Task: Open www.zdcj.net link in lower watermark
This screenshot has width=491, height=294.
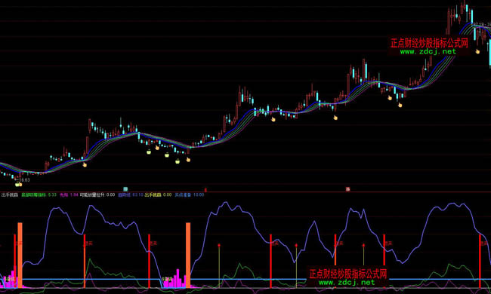Action: point(347,283)
